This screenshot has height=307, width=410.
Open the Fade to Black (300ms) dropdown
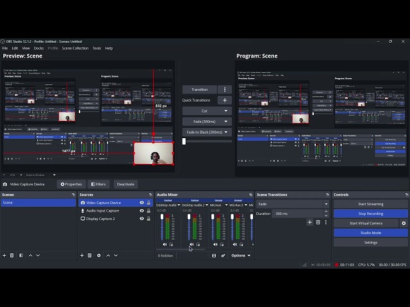point(225,132)
